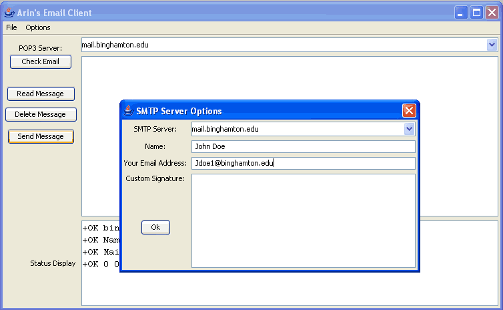Click the Read Message button
Viewport: 503px width, 310px height.
(x=41, y=94)
